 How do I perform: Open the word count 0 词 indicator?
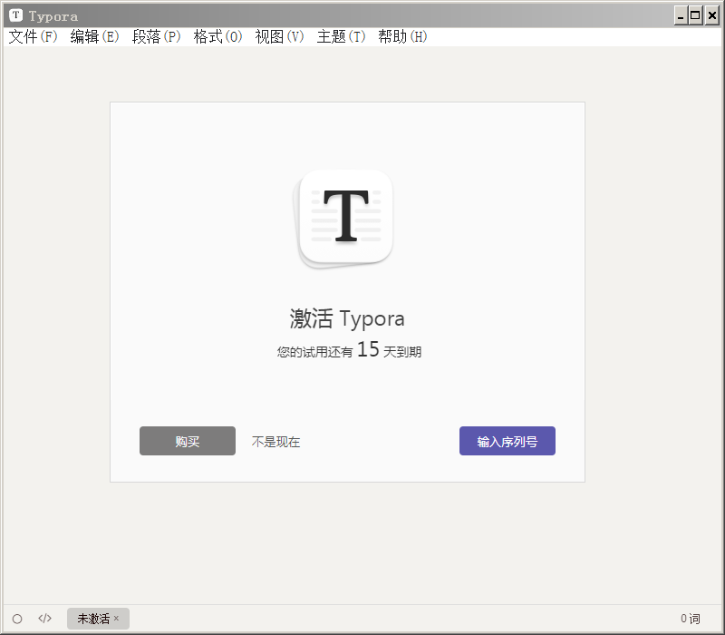click(x=691, y=619)
